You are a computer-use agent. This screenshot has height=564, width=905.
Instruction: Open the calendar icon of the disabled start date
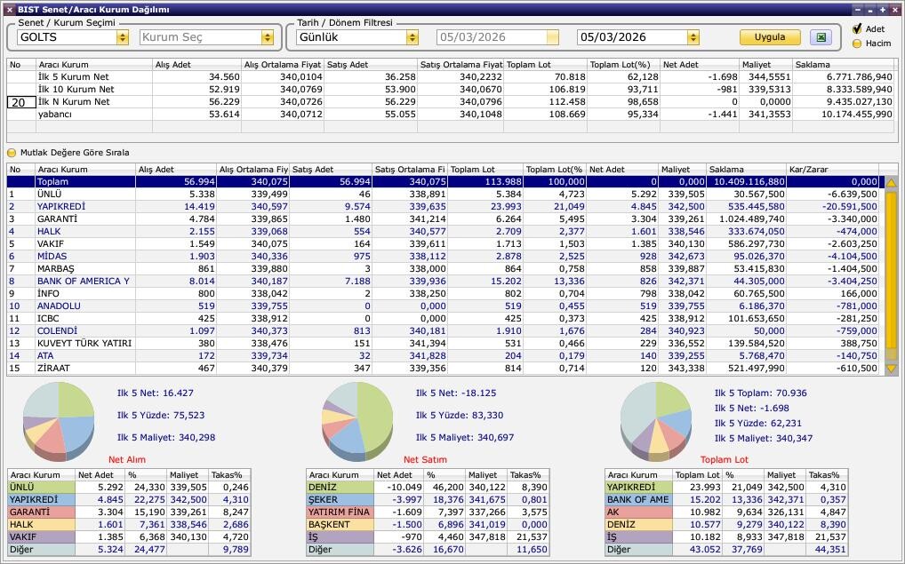[x=552, y=37]
